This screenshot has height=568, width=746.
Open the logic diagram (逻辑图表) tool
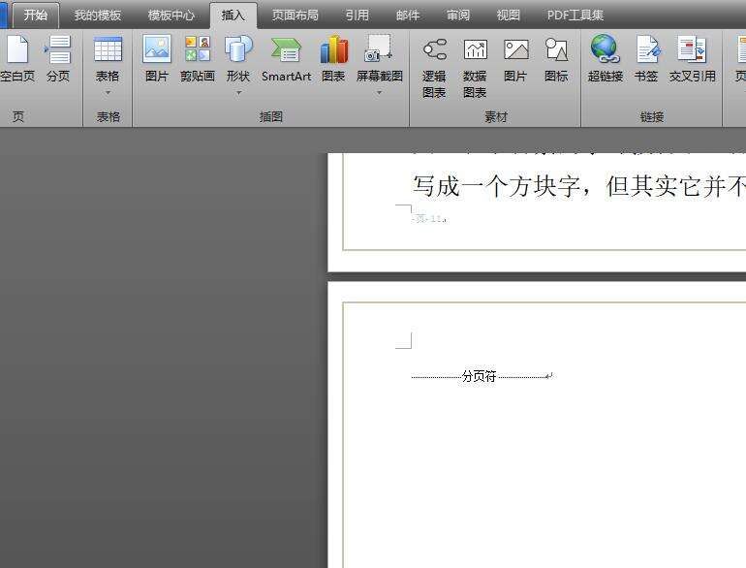click(x=434, y=66)
